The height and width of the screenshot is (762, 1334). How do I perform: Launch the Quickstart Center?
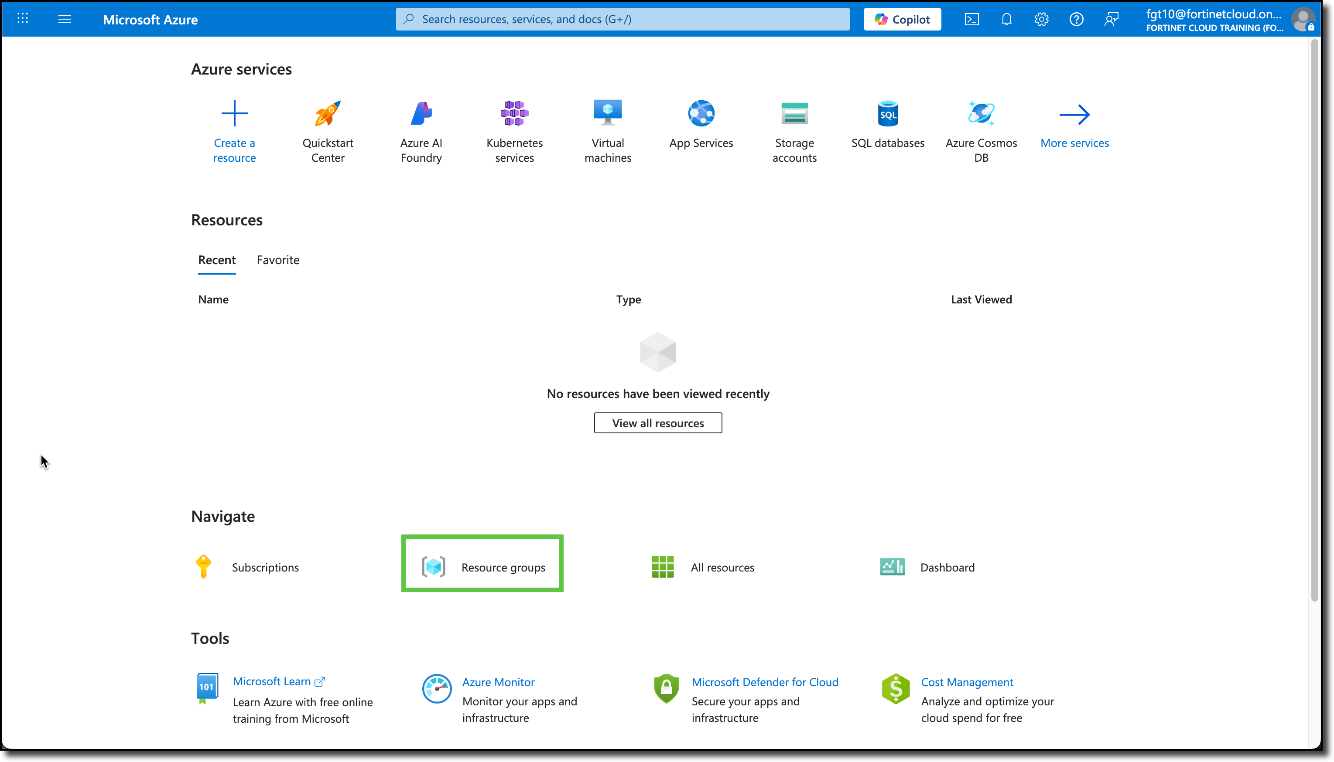[x=328, y=131]
